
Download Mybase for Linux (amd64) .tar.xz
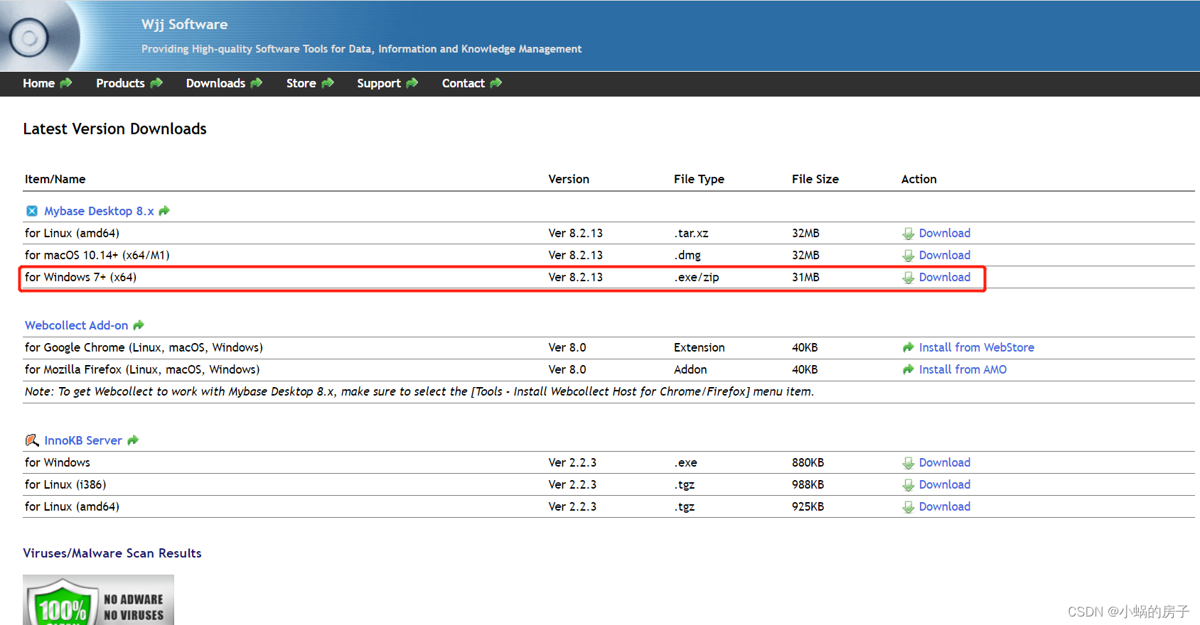[x=944, y=233]
